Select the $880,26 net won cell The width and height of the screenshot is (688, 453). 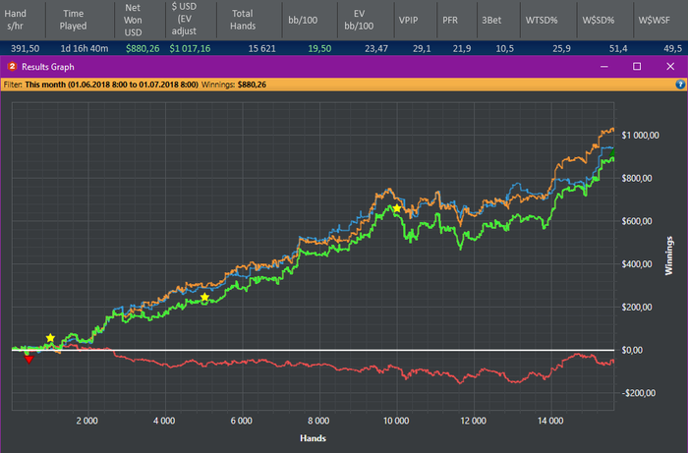143,48
